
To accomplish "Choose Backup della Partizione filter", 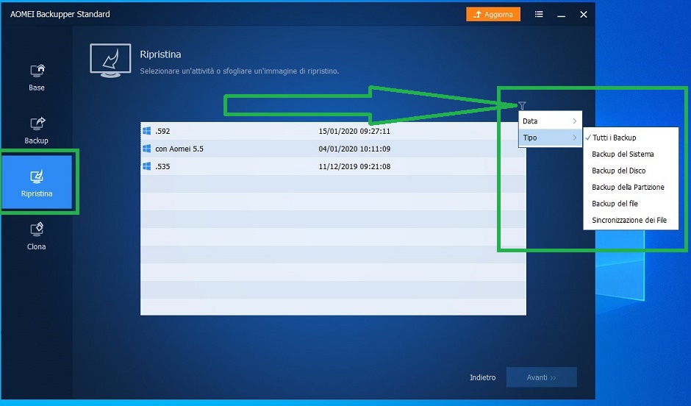I will (x=631, y=187).
